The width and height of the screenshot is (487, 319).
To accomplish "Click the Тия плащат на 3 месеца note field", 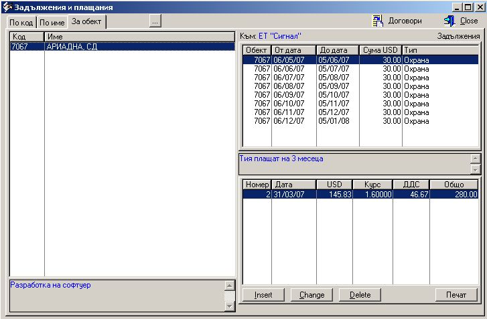I will coord(354,164).
